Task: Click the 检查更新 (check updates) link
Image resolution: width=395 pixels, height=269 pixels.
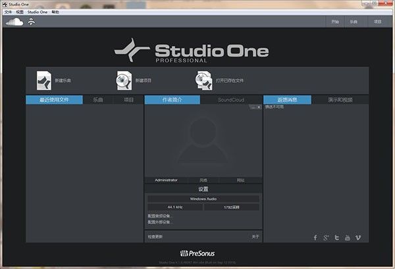Action: click(155, 237)
